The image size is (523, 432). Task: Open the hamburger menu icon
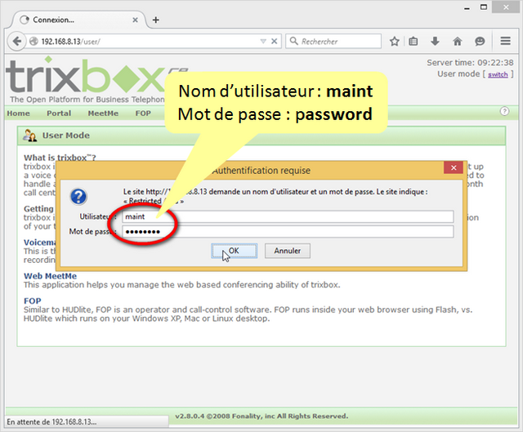[505, 41]
